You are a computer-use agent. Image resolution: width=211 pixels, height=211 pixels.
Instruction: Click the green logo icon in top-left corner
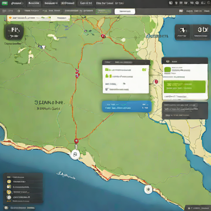click(5, 3)
